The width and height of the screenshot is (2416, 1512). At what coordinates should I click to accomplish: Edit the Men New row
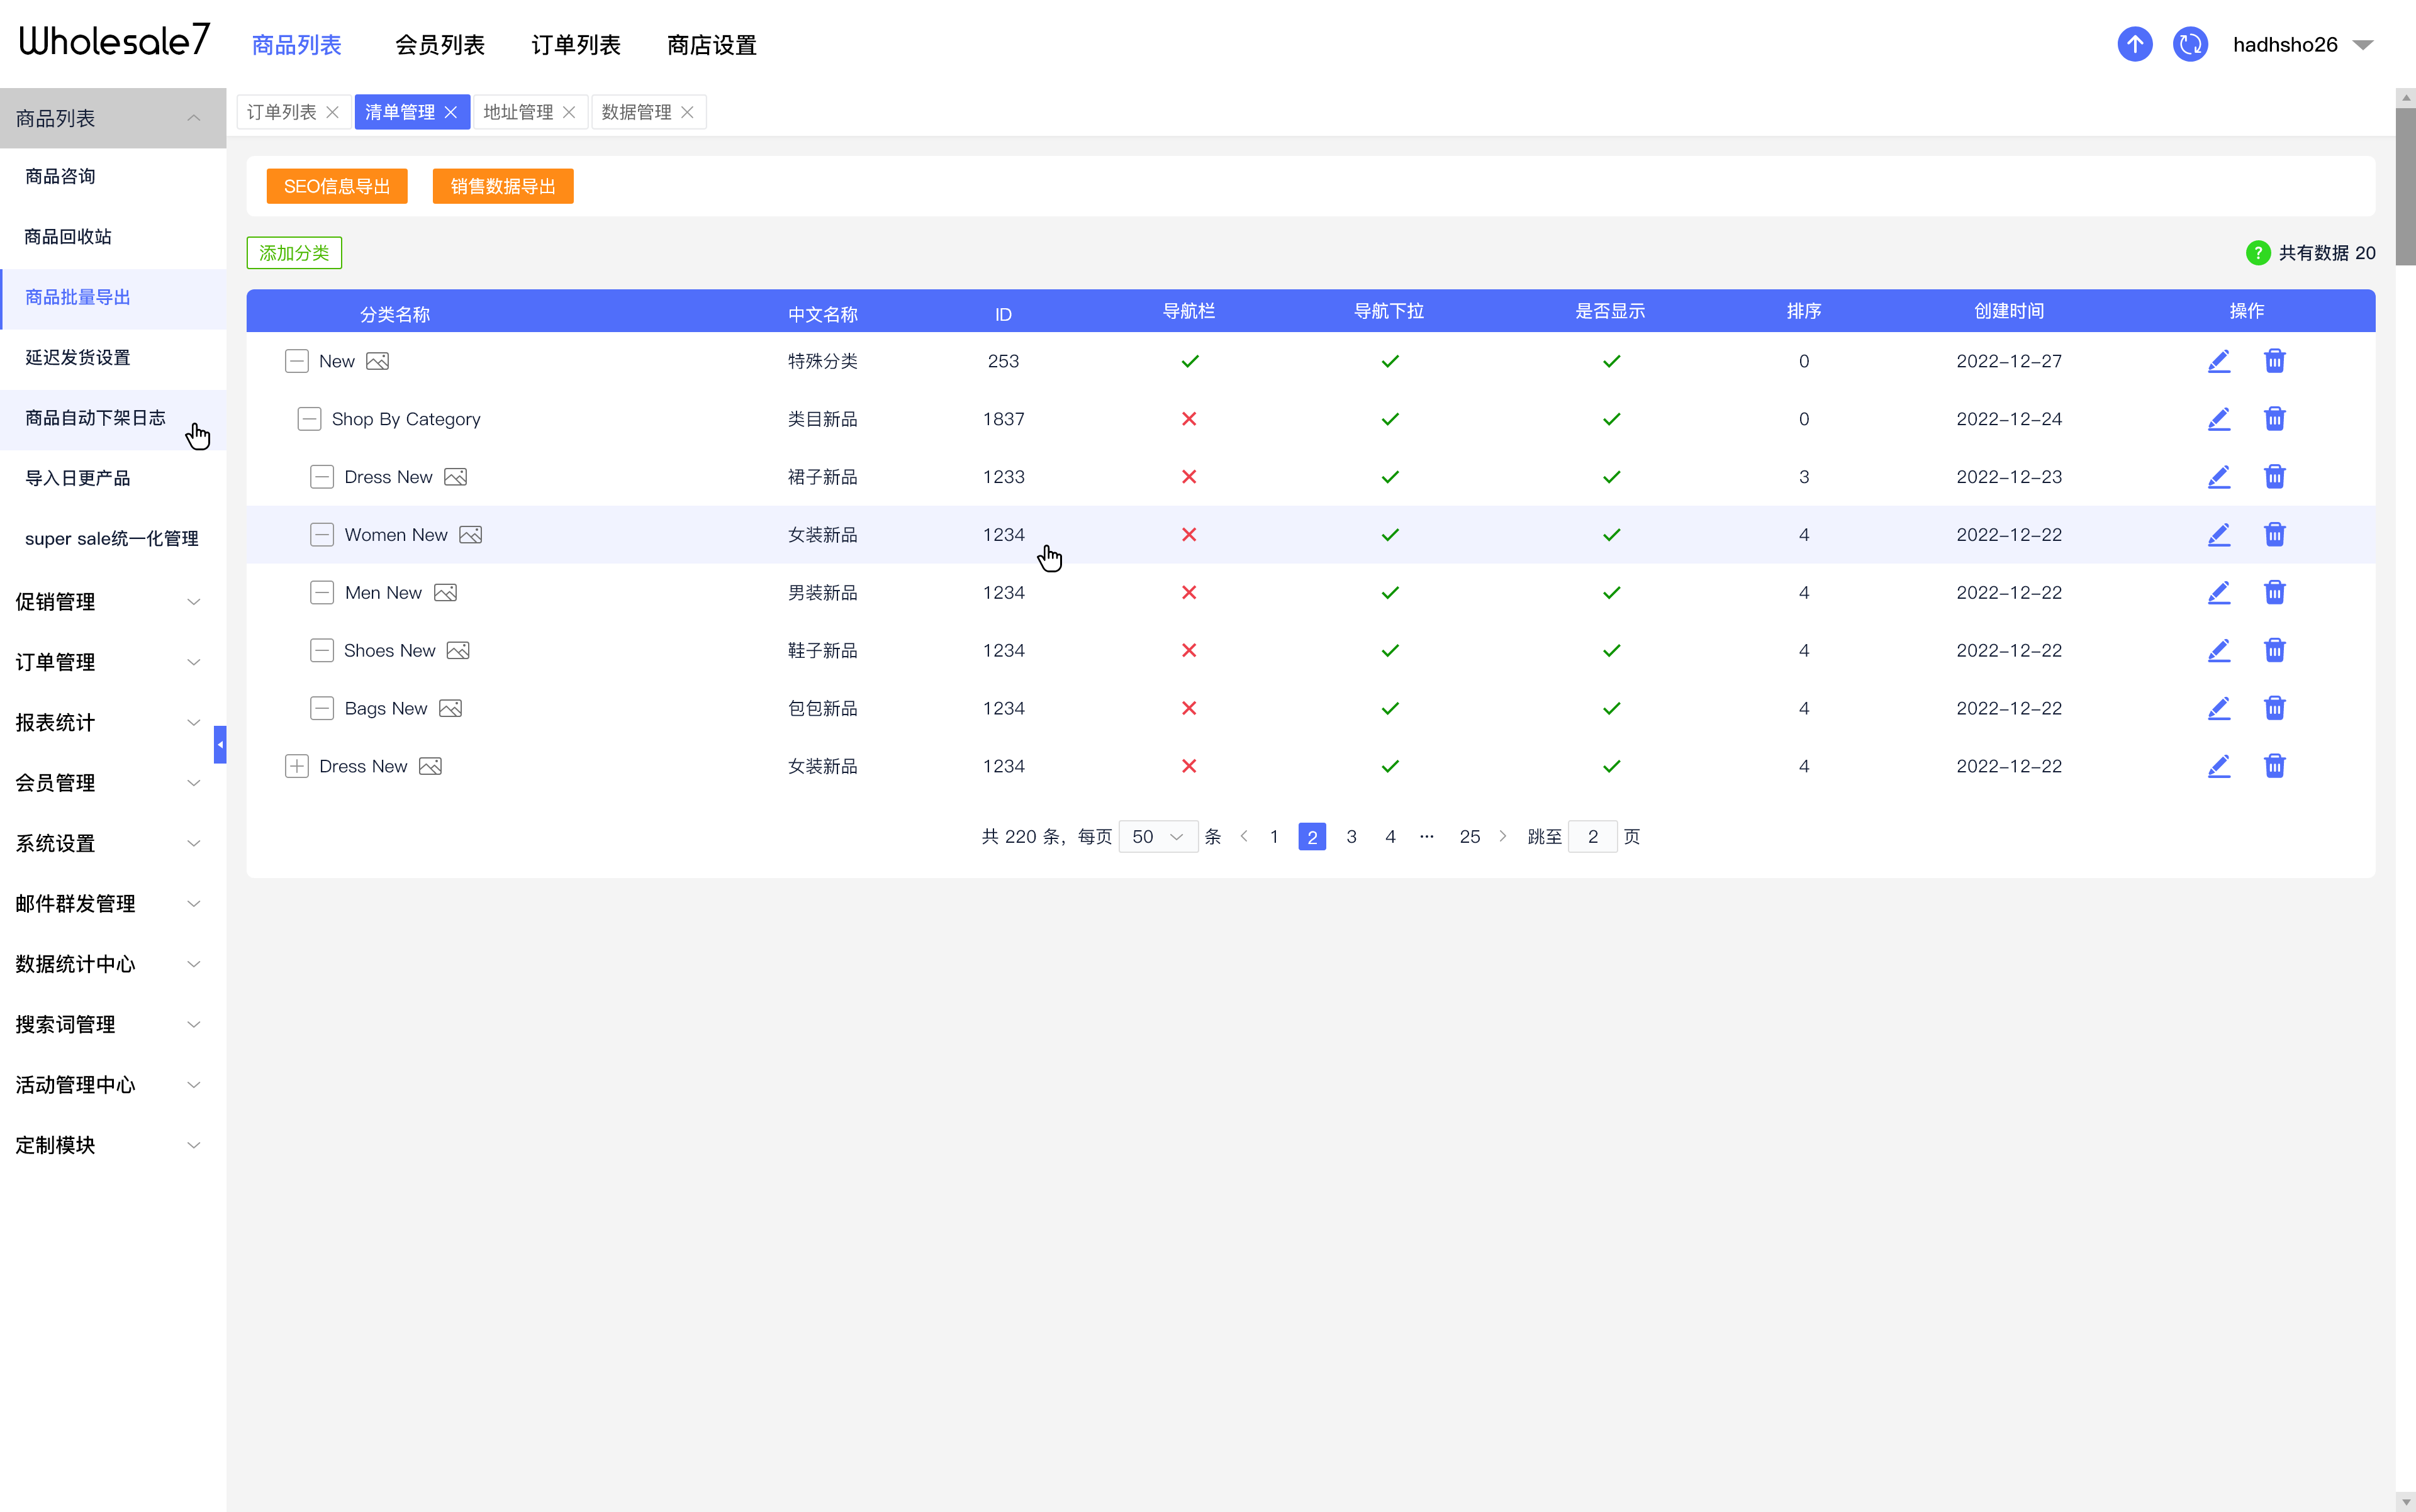[x=2219, y=593]
